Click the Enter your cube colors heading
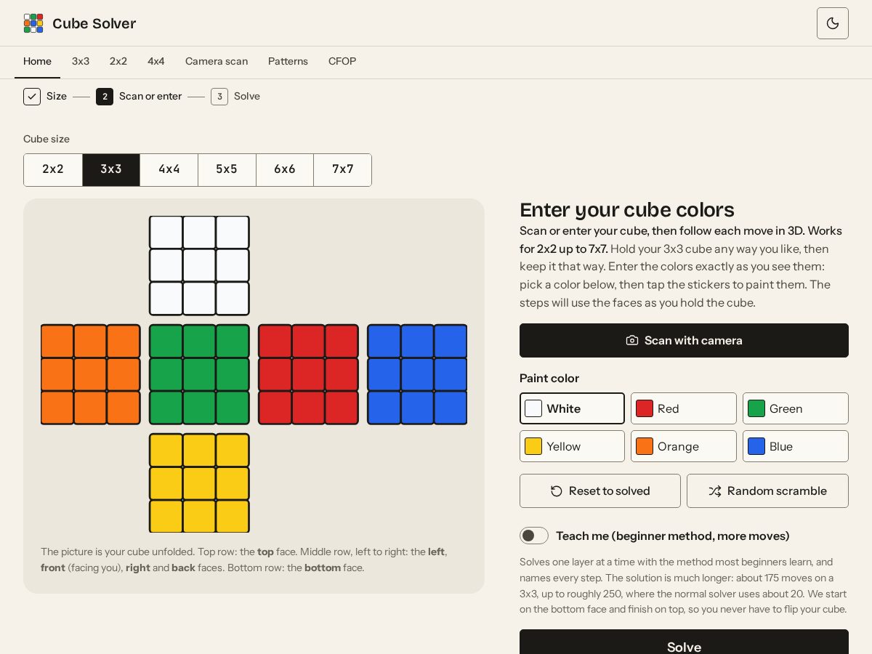Image resolution: width=872 pixels, height=654 pixels. [627, 210]
